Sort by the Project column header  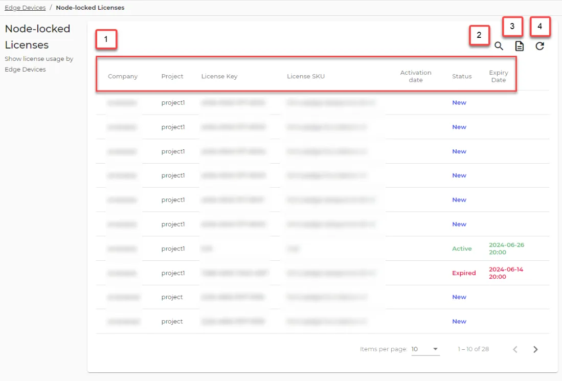(172, 76)
